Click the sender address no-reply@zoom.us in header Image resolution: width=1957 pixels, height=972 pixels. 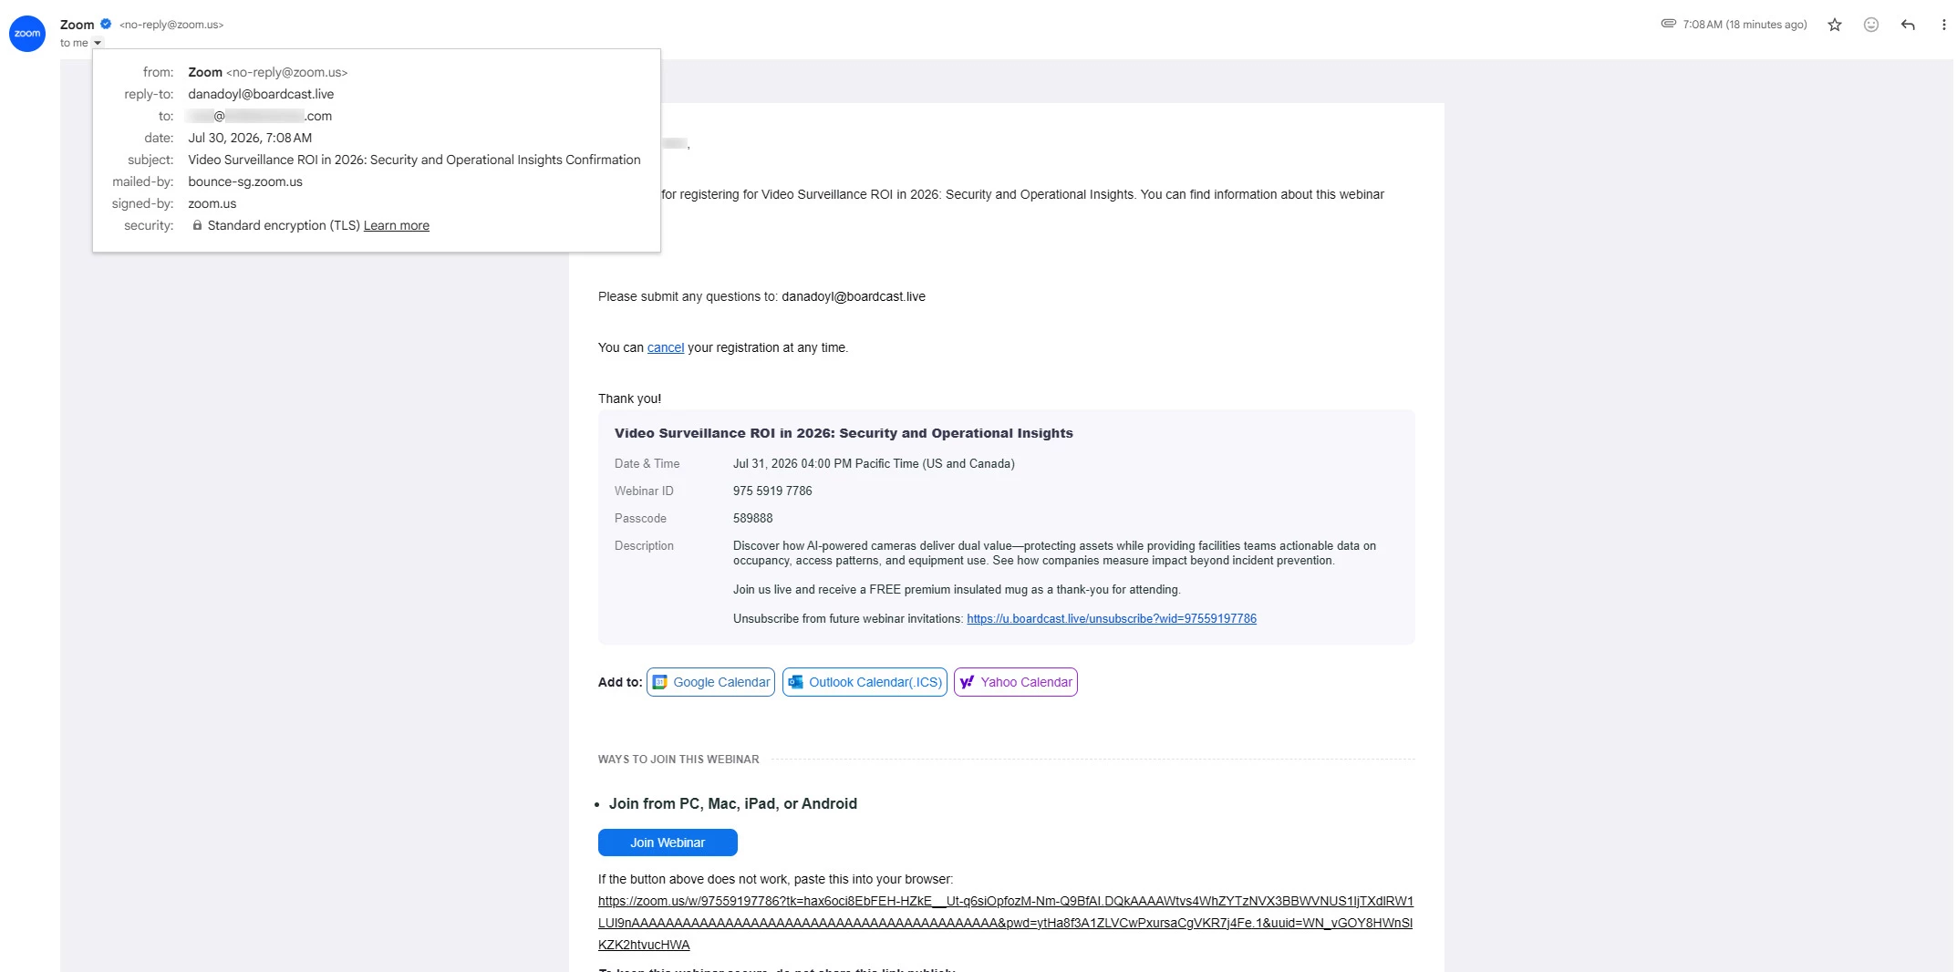171,25
